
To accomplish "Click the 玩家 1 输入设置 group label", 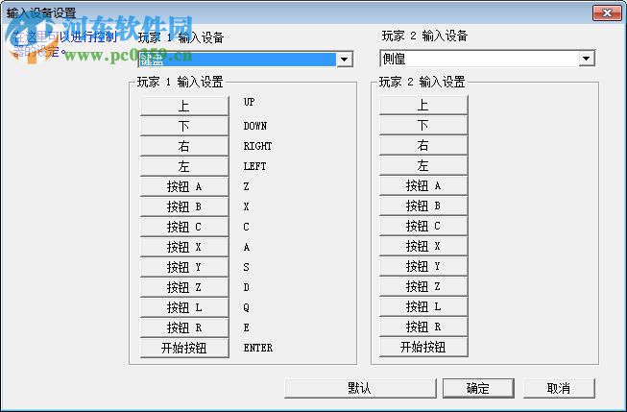I will (180, 82).
